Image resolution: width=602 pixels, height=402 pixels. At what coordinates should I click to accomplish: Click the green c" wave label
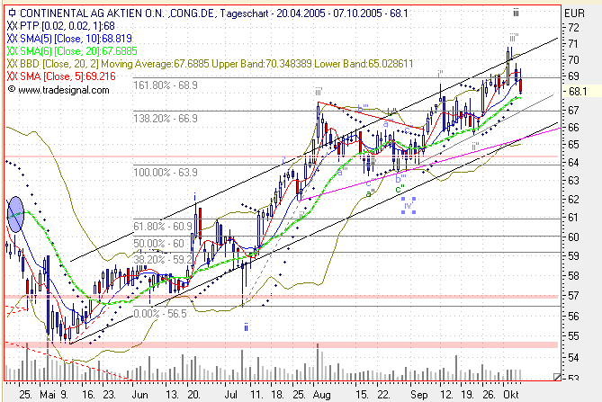400,189
